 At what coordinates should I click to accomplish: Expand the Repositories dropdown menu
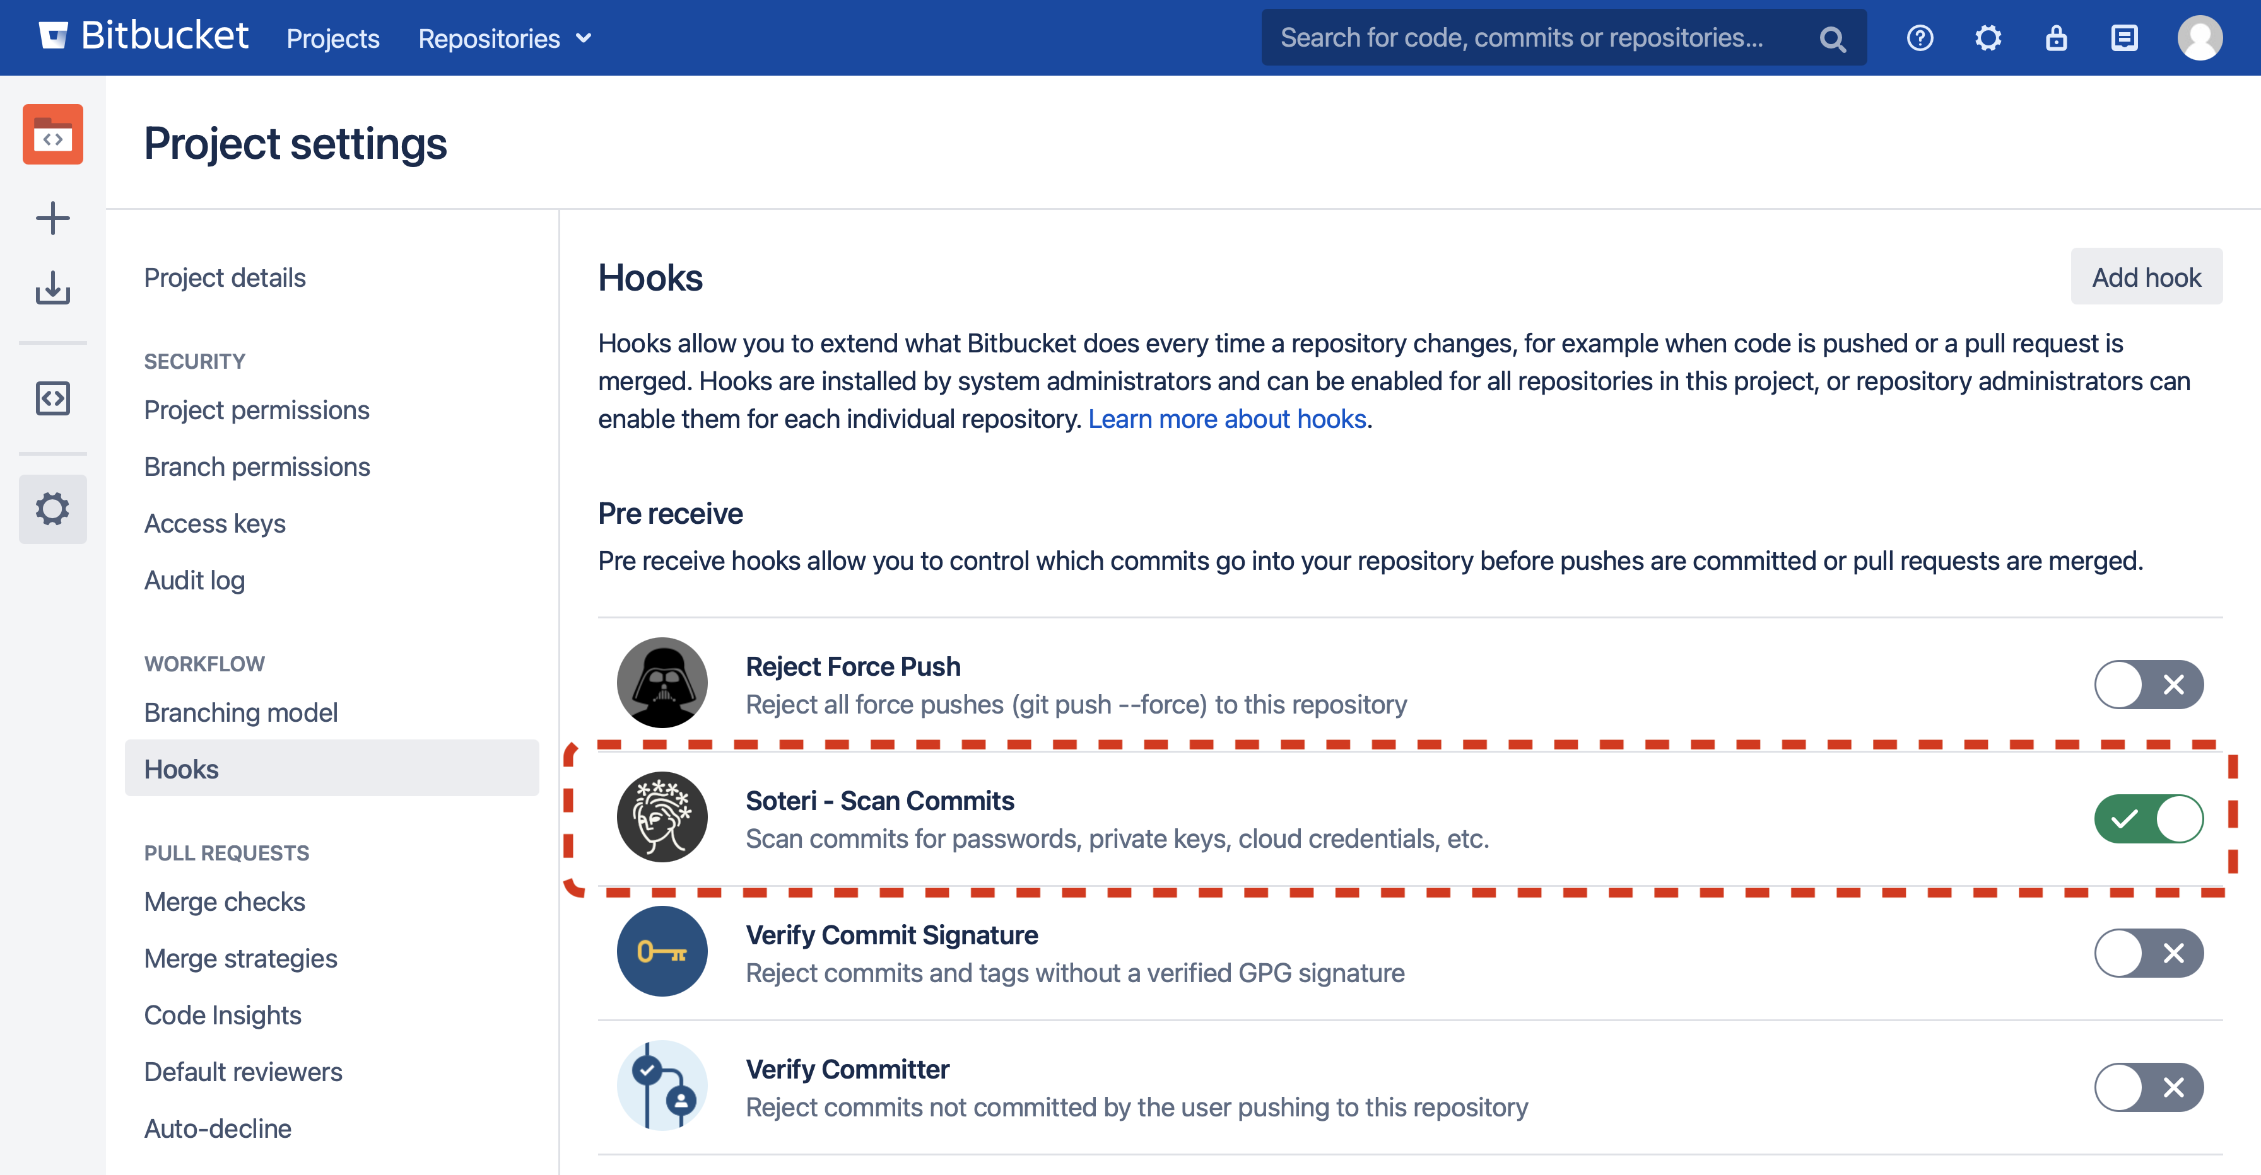[505, 38]
